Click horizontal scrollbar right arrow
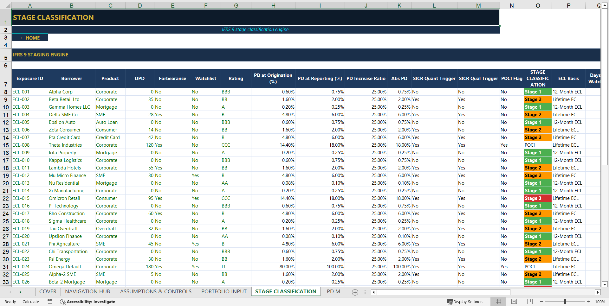 tap(598, 292)
